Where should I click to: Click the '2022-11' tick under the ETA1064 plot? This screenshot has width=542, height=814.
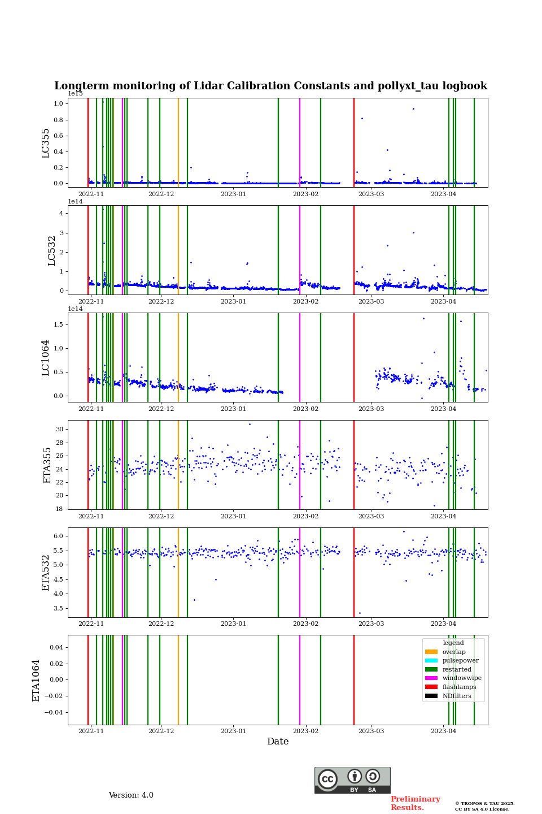(x=91, y=731)
